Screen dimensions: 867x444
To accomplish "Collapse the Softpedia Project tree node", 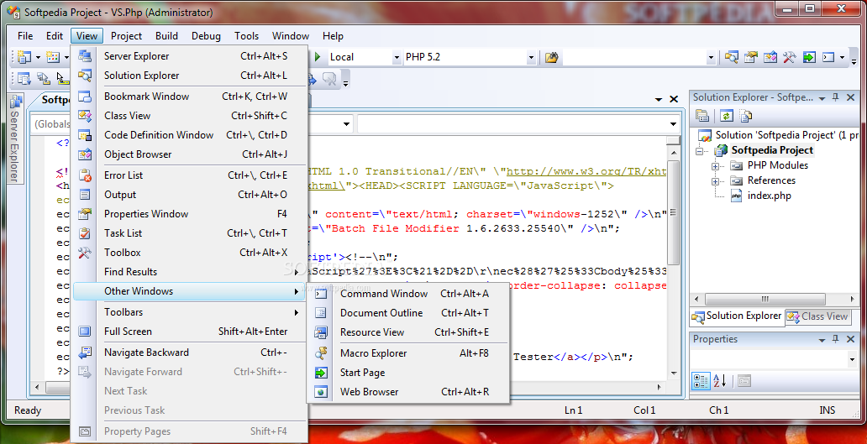I will click(700, 151).
